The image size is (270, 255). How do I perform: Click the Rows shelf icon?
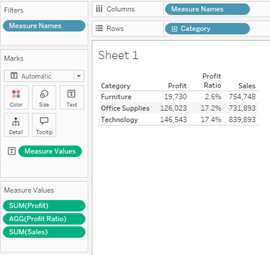99,29
